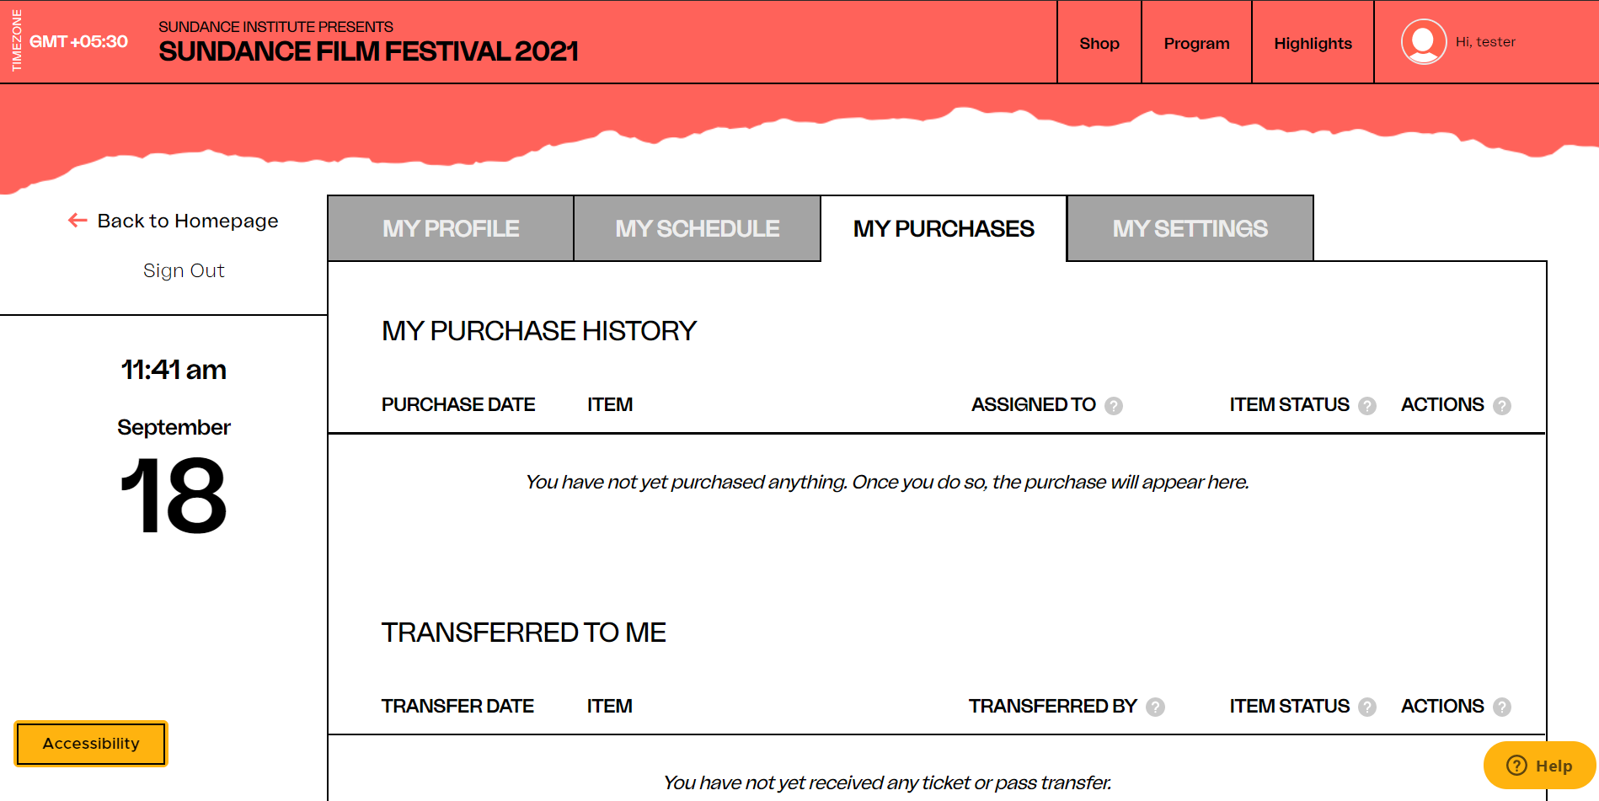This screenshot has height=801, width=1599.
Task: Change the GMT +05:30 timezone setting
Action: [78, 41]
